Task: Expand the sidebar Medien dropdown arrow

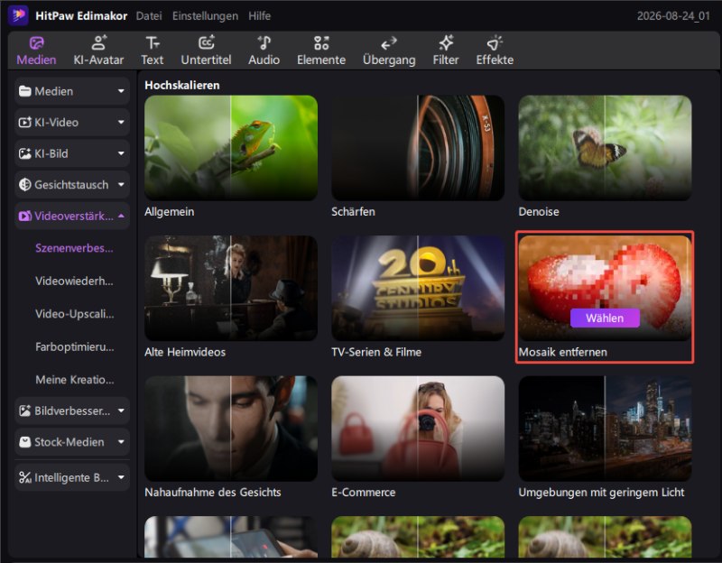Action: point(121,91)
